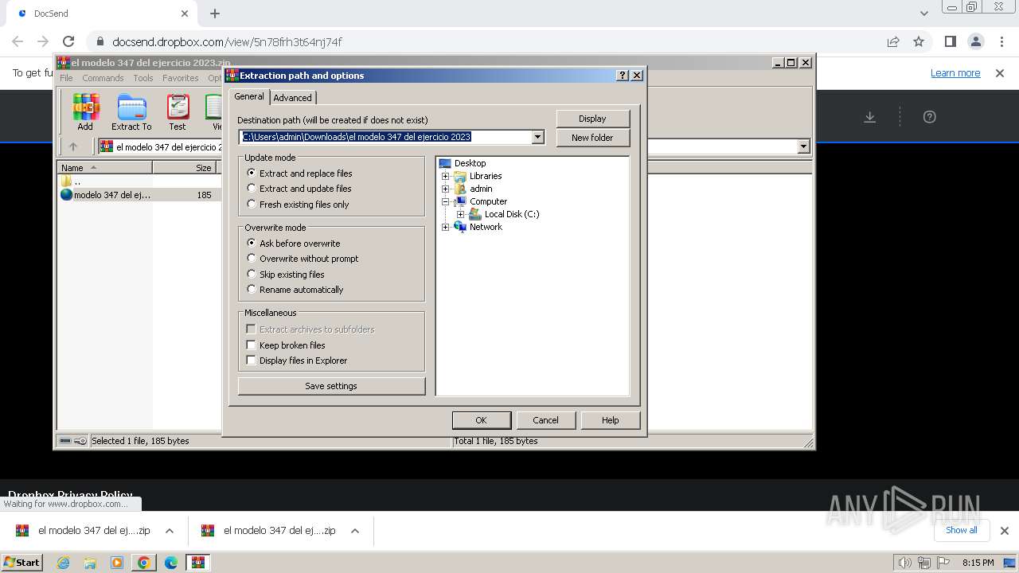Enable Display files in Explorer checkbox

[252, 361]
